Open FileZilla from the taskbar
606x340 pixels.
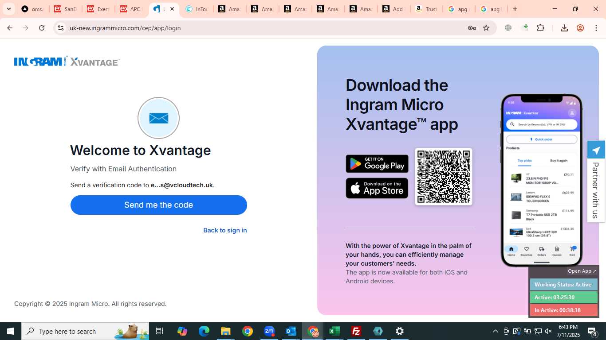(356, 331)
